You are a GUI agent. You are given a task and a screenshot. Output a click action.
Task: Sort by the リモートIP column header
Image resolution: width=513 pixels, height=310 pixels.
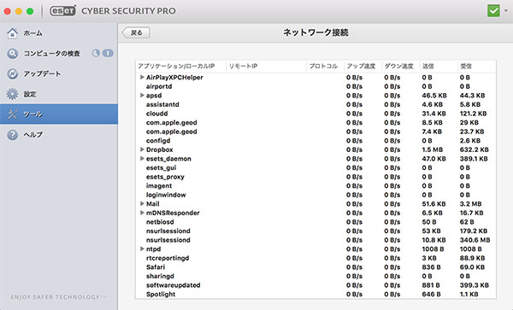pyautogui.click(x=266, y=66)
